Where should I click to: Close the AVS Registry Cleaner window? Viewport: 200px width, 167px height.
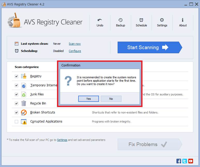(197, 4)
